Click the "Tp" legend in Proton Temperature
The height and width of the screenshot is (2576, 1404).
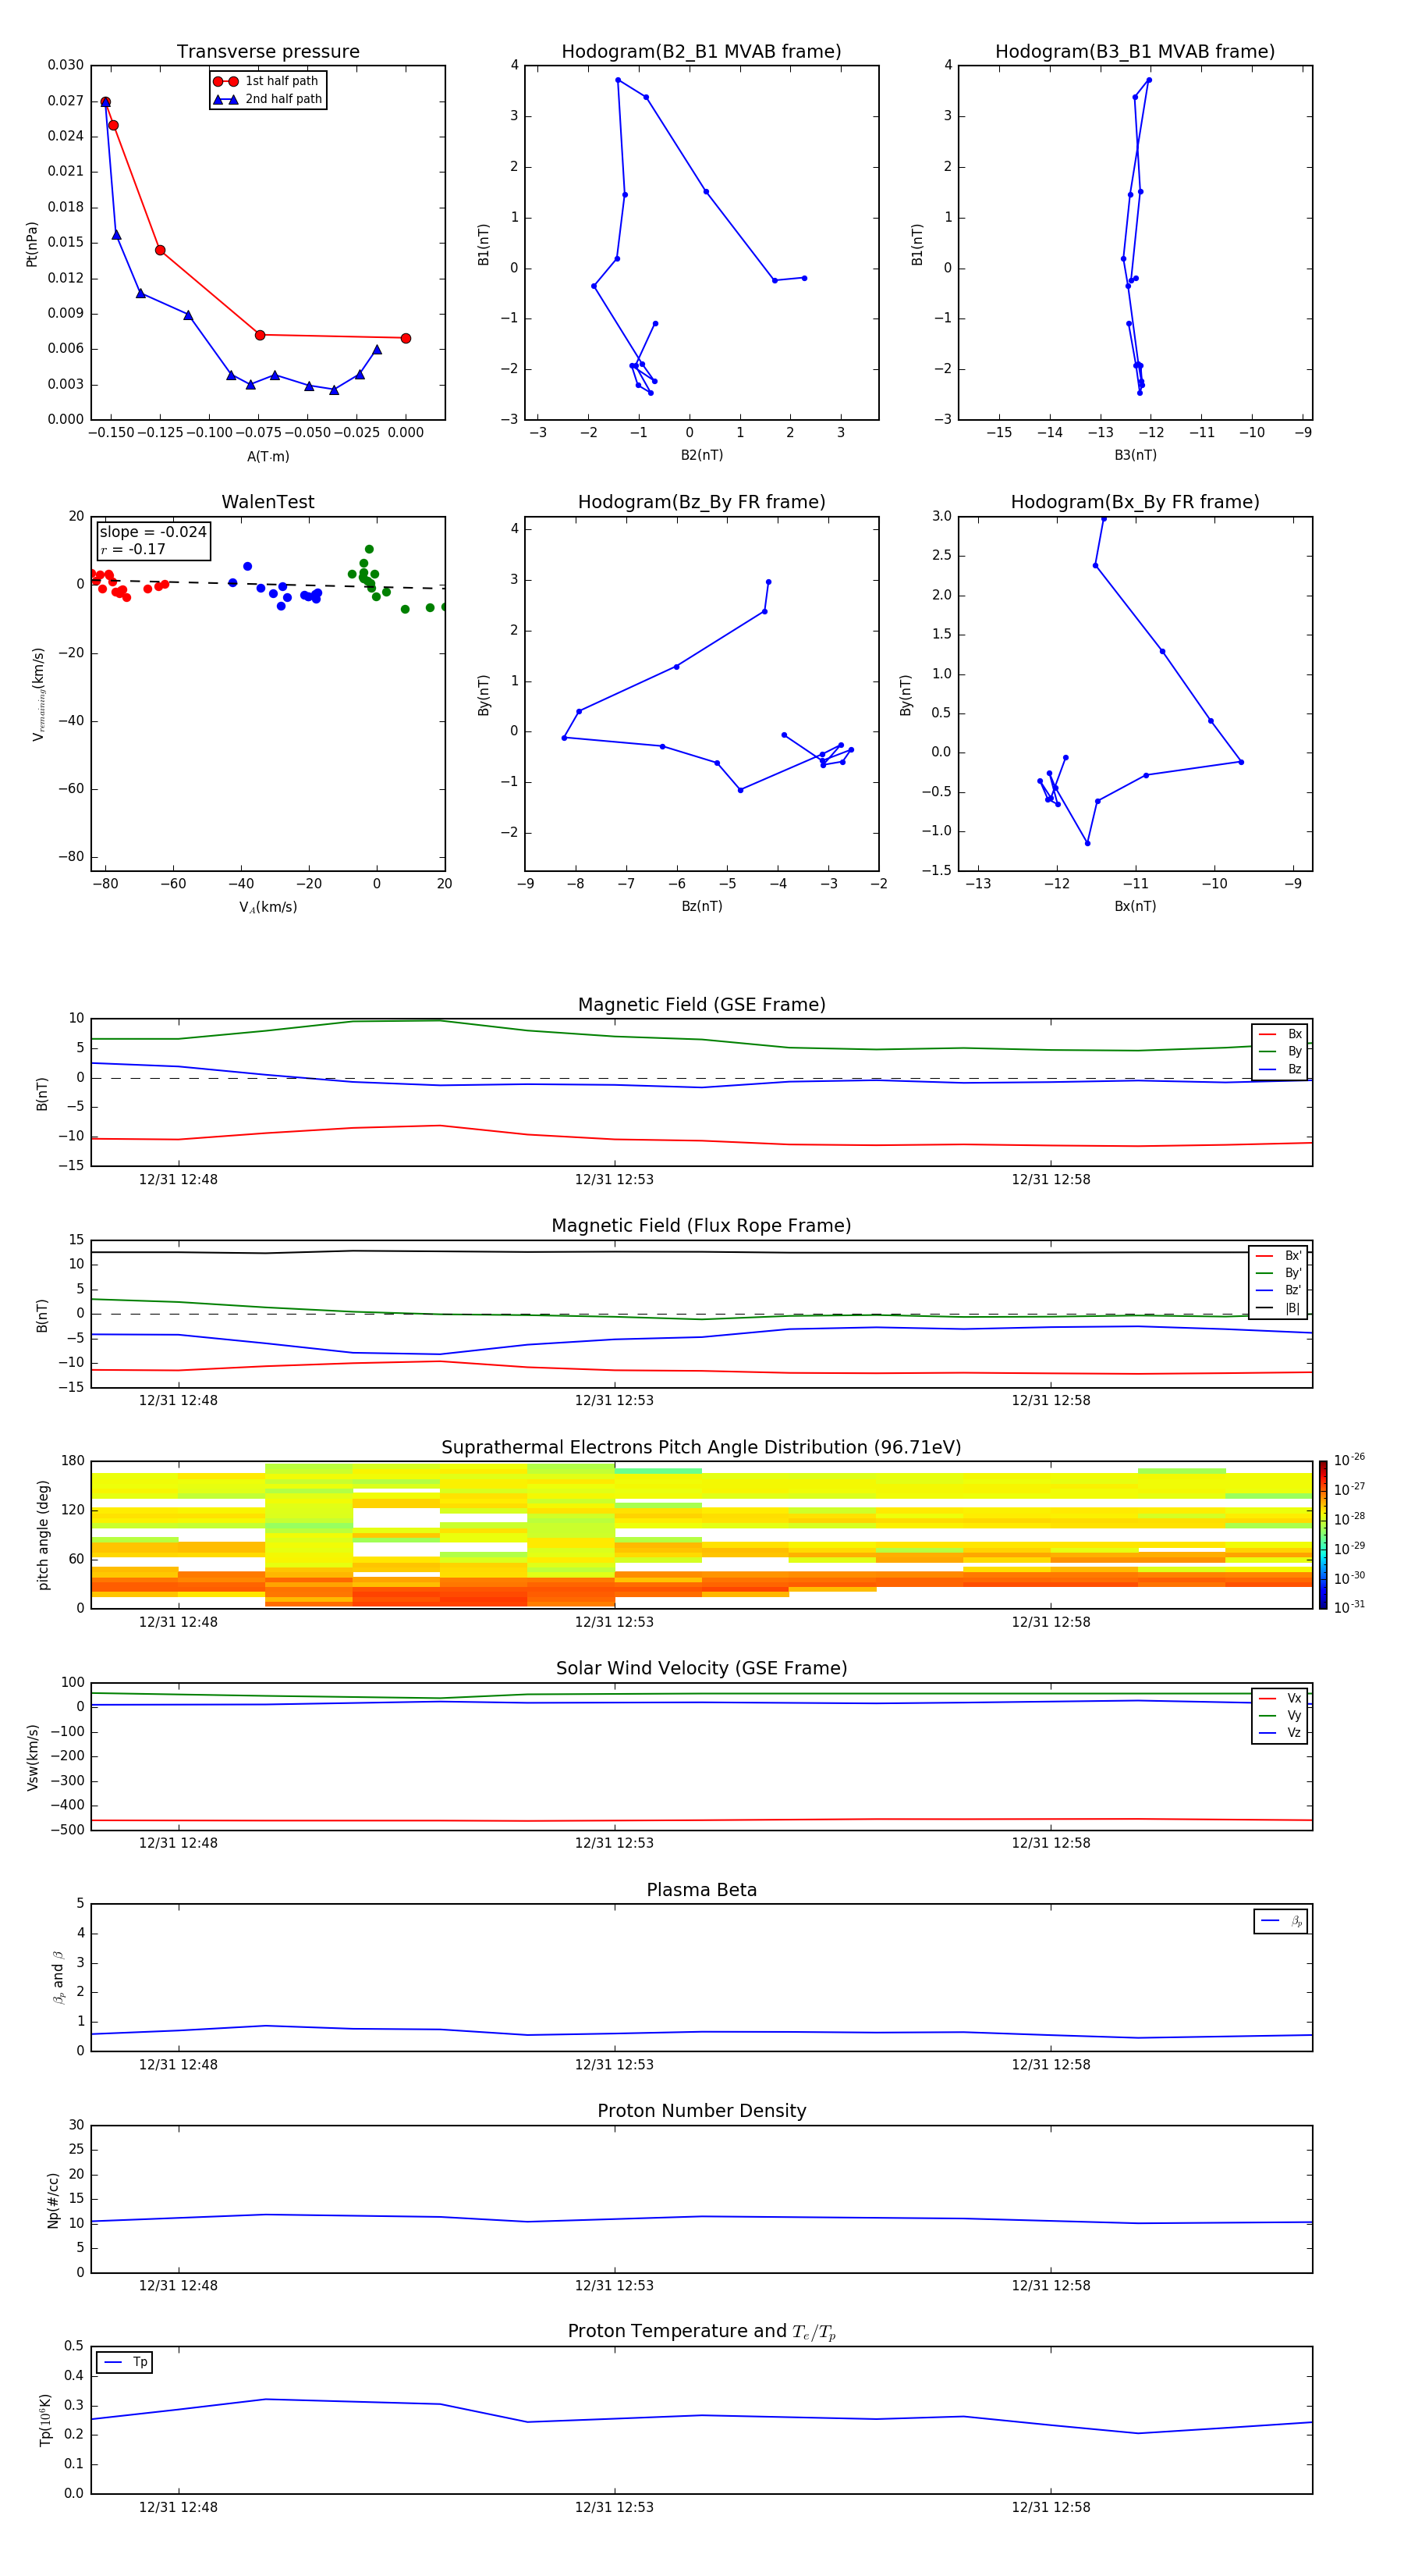(124, 2362)
